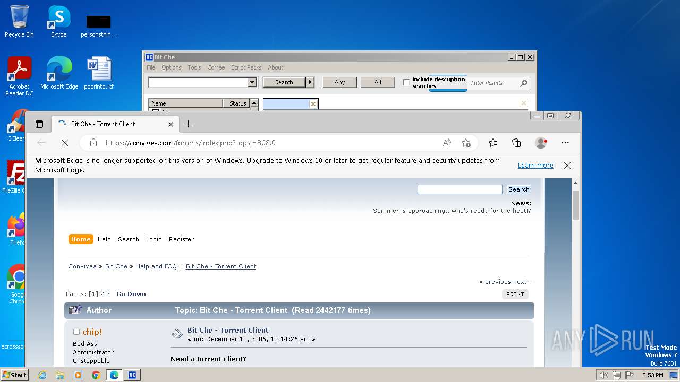Click the volume icon in system tray

click(603, 375)
